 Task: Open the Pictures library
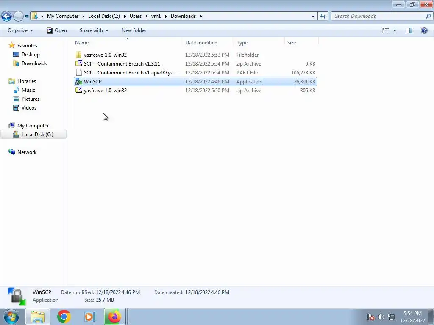click(x=31, y=99)
